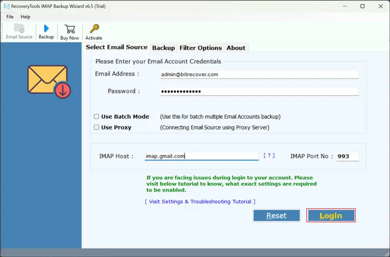This screenshot has width=390, height=257.
Task: Maximize the IMAP Backup Wizard window
Action: click(x=363, y=6)
